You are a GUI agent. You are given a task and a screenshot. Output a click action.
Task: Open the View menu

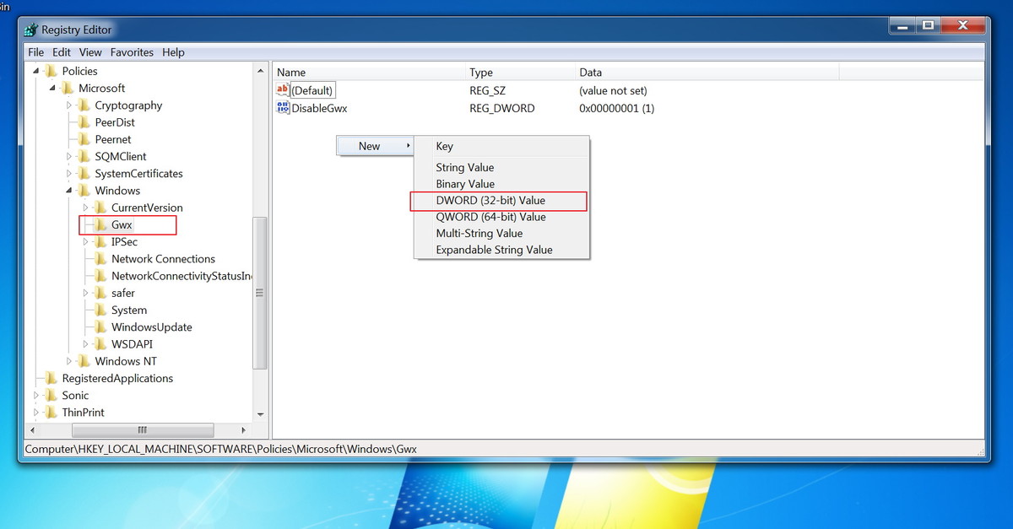click(89, 51)
